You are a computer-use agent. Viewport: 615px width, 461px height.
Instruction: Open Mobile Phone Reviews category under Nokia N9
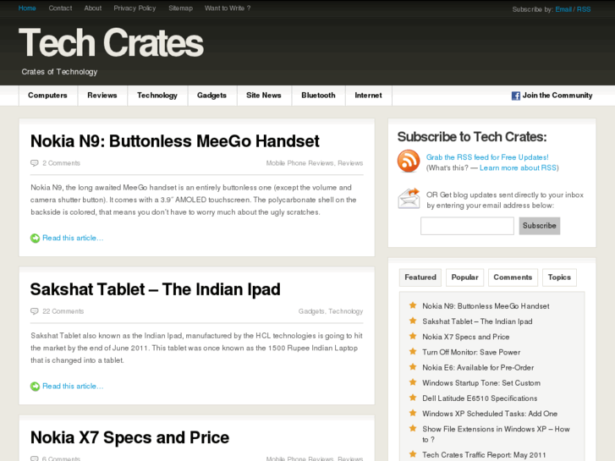pyautogui.click(x=299, y=163)
